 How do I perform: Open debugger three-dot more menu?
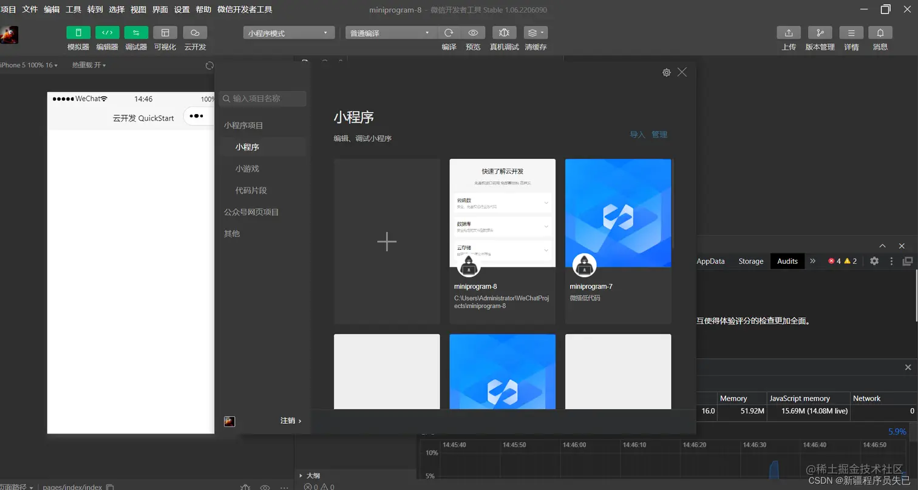[x=891, y=261]
